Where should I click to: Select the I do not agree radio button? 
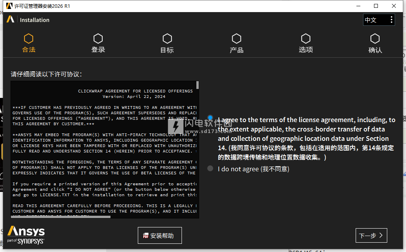pos(211,169)
